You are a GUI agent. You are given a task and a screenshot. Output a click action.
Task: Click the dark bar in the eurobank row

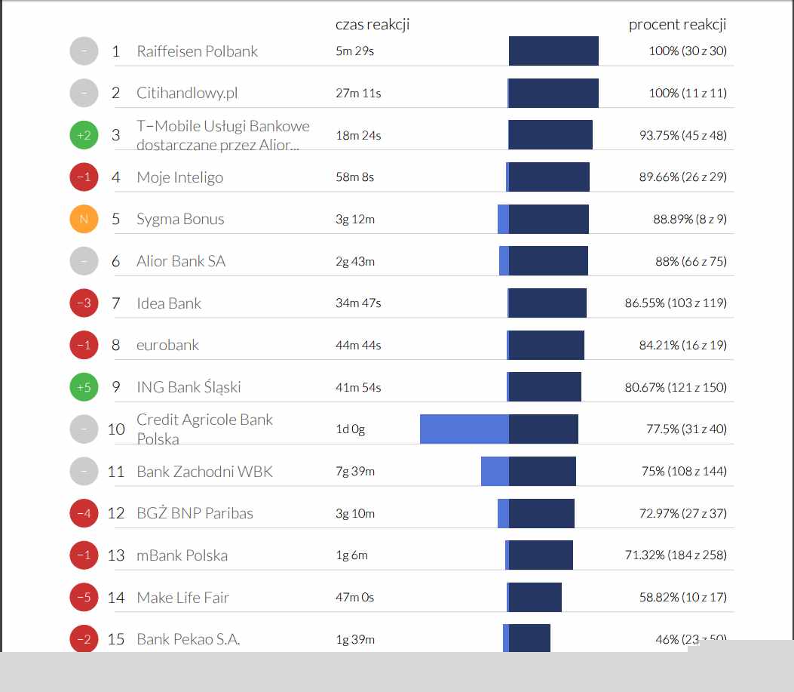click(547, 345)
